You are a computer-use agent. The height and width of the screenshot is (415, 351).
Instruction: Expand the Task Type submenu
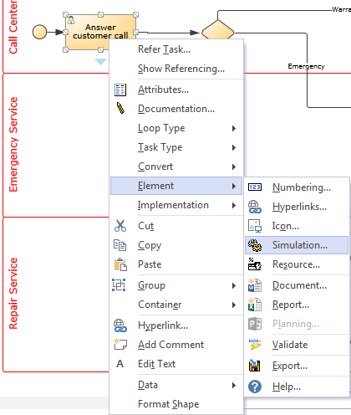(x=176, y=147)
